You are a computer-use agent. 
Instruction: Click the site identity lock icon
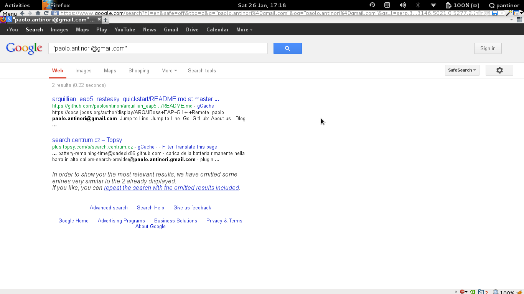click(x=55, y=13)
